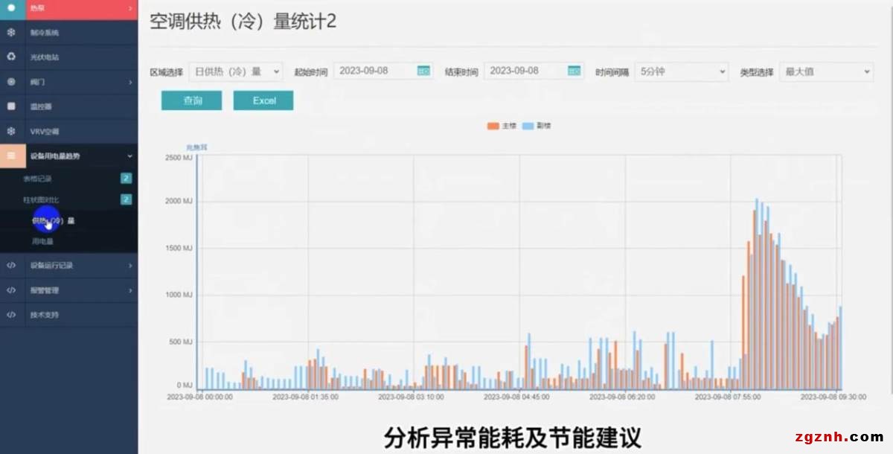Click the snowflake icon for VRV空调
The height and width of the screenshot is (454, 893).
click(11, 131)
